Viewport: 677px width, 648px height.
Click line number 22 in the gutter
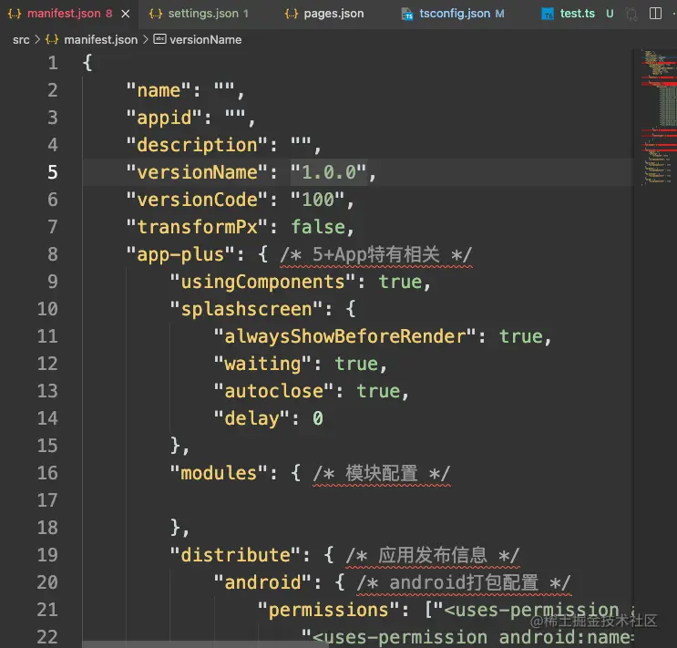47,637
